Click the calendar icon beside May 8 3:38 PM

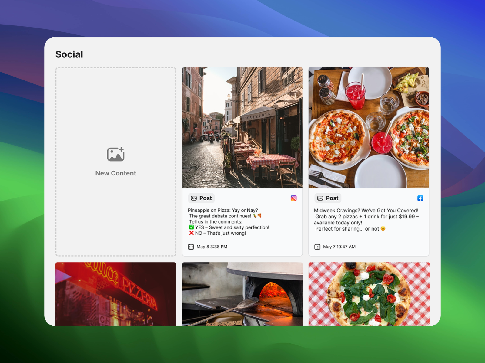191,247
